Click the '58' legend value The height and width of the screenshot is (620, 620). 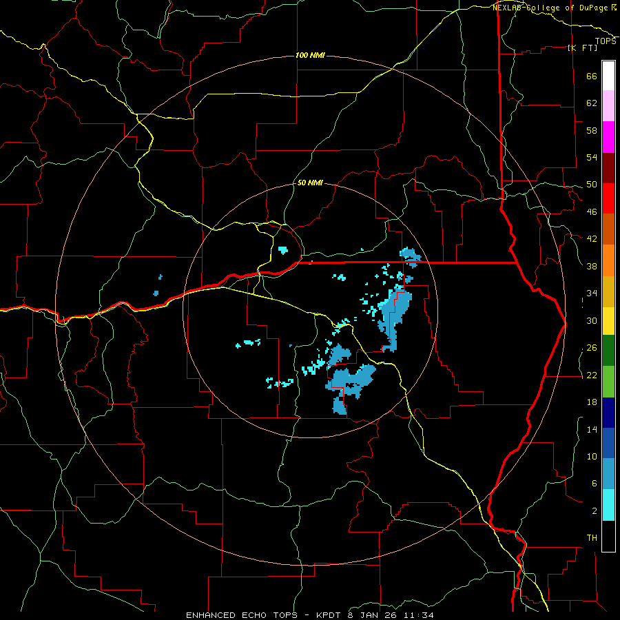point(592,130)
